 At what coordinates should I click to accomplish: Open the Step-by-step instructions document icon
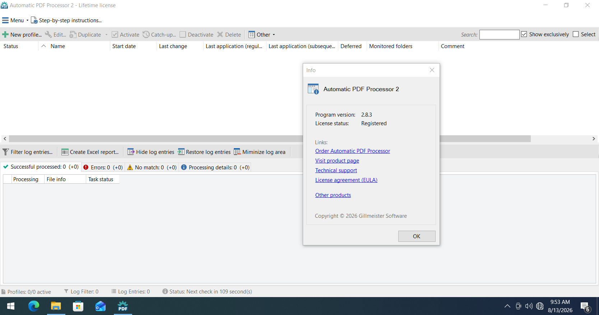pyautogui.click(x=34, y=20)
